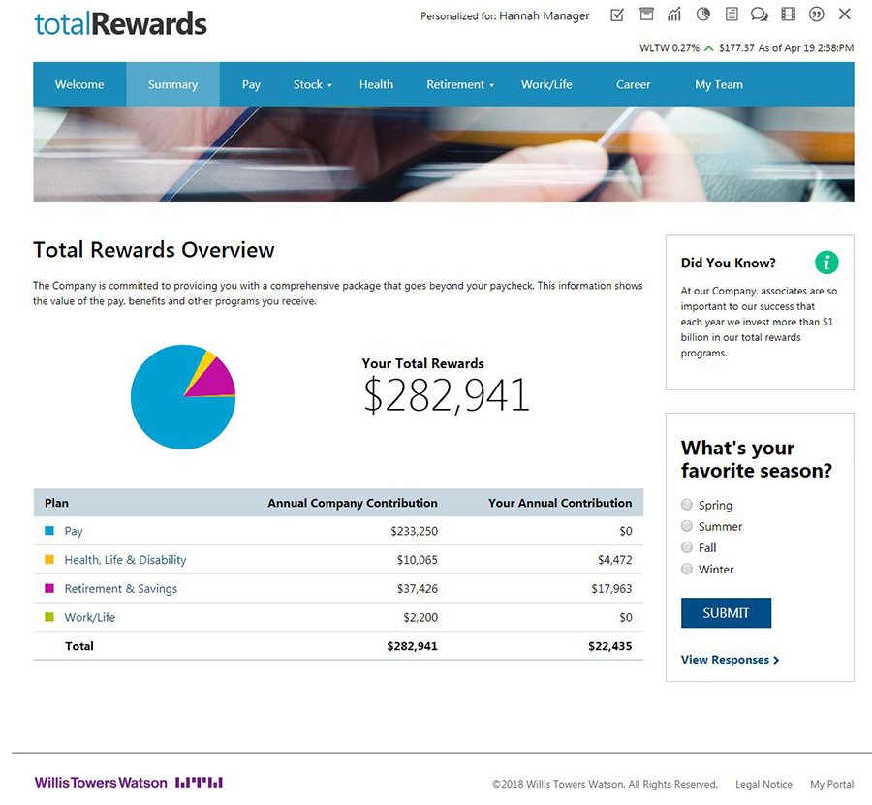
Task: Select the pie chart icon in the header
Action: 701,15
